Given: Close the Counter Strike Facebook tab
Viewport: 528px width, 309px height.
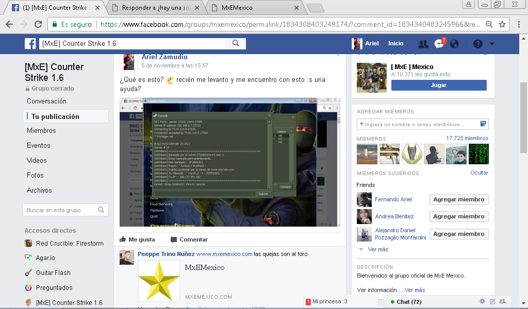Looking at the screenshot, I should pyautogui.click(x=97, y=8).
